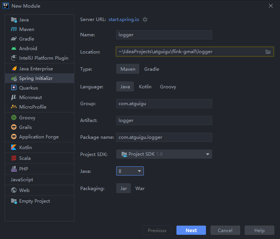Select the PHP generator entry

click(x=40, y=169)
